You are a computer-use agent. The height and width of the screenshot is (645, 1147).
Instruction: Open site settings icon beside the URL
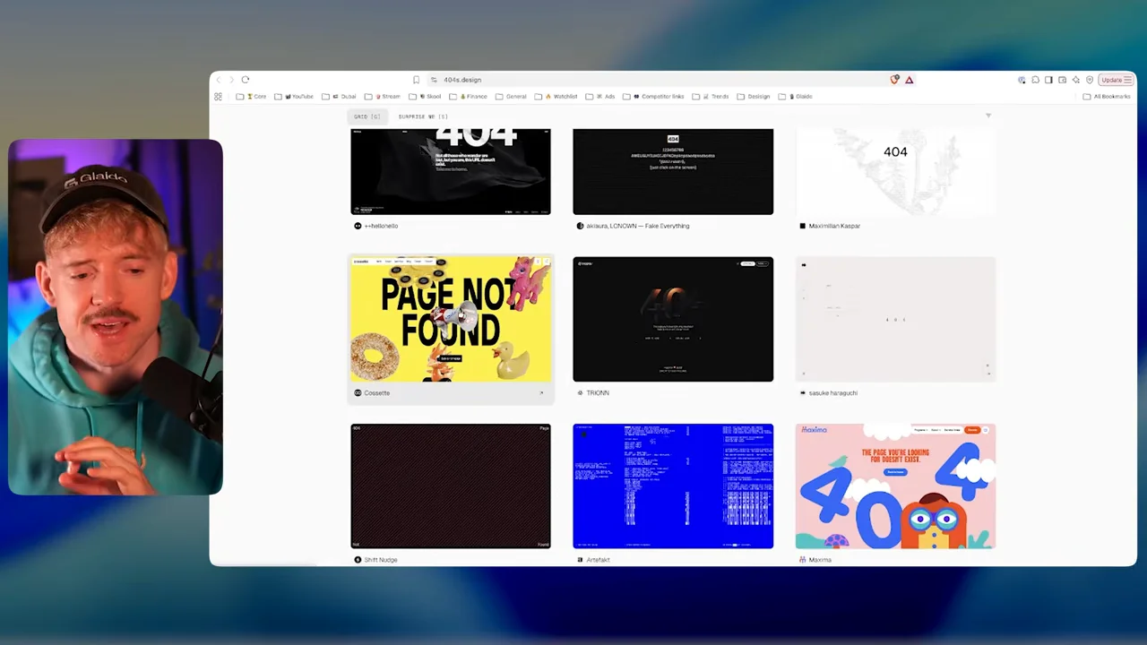[434, 80]
